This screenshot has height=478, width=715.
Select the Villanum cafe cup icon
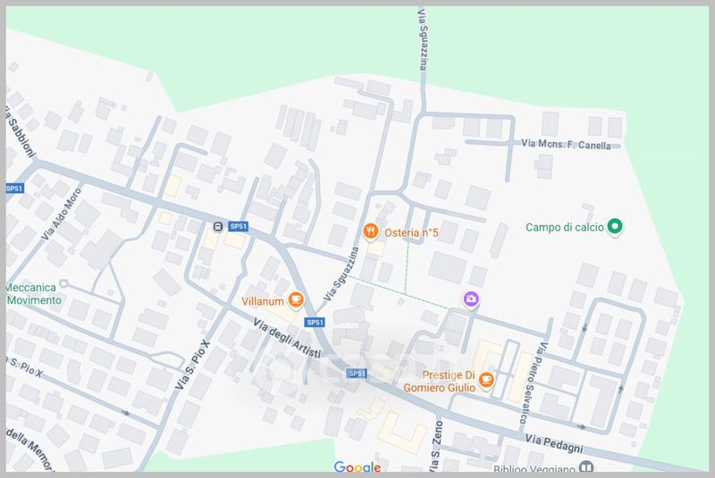(295, 299)
